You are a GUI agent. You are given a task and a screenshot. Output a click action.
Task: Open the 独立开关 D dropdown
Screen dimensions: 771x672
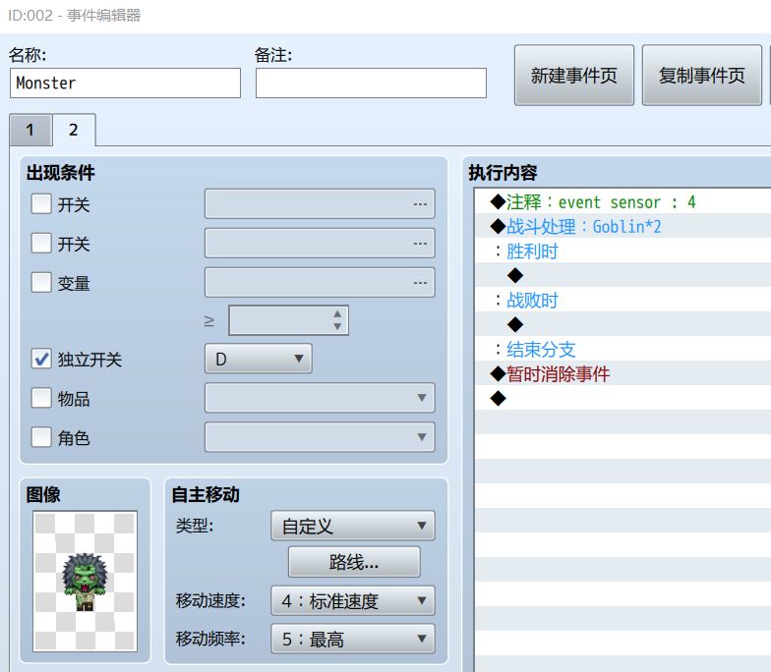point(258,359)
